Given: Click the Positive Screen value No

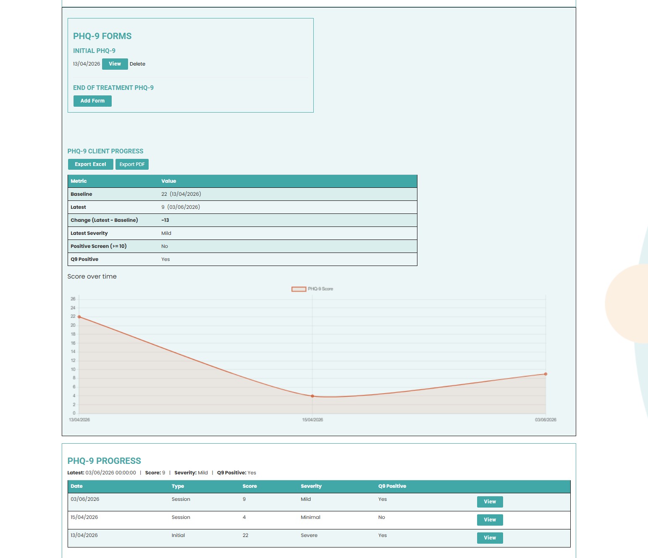Looking at the screenshot, I should pyautogui.click(x=165, y=246).
